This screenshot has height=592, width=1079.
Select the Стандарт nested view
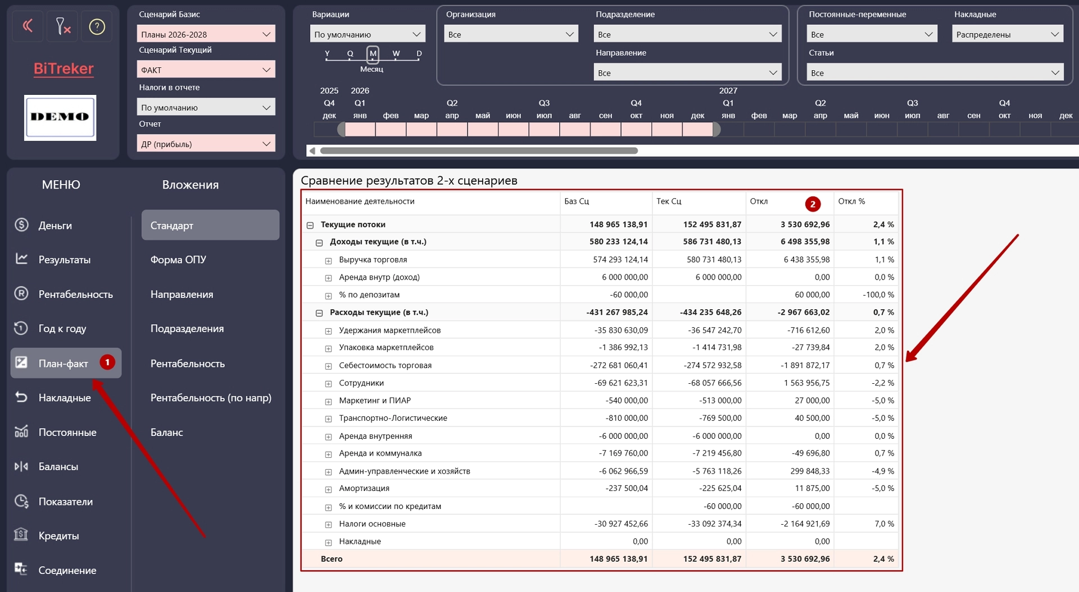[210, 225]
